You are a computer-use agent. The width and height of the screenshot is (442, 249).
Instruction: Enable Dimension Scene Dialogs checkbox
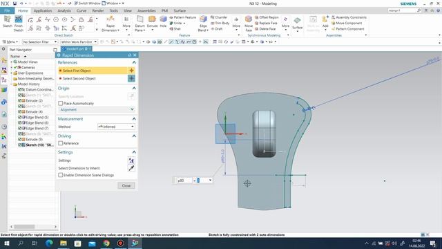coord(60,175)
